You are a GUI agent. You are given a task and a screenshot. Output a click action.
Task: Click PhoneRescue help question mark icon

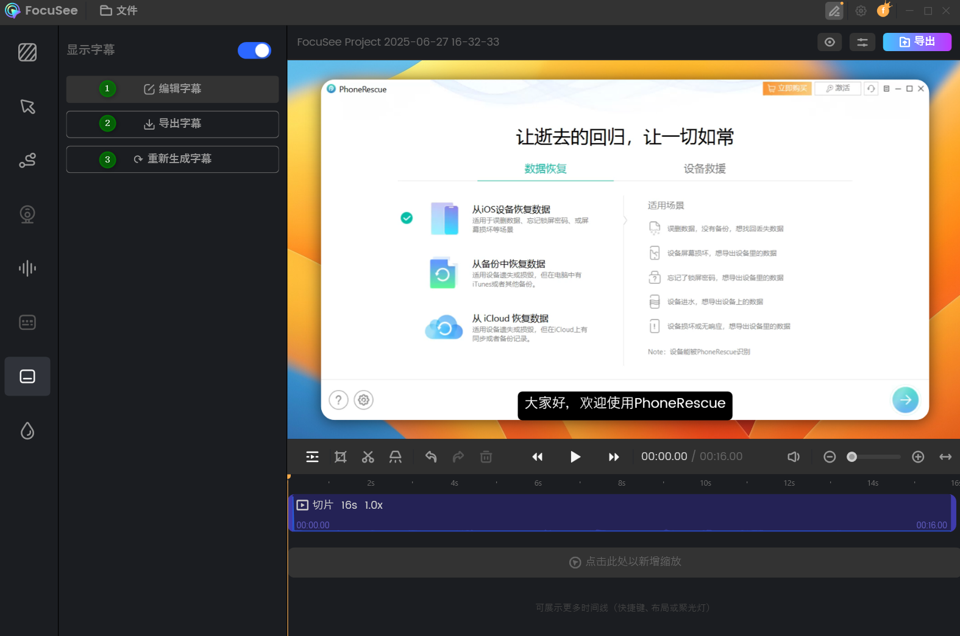(x=338, y=400)
